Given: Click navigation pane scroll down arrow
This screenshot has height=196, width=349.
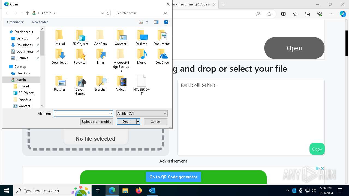Looking at the screenshot, I should click(42, 106).
